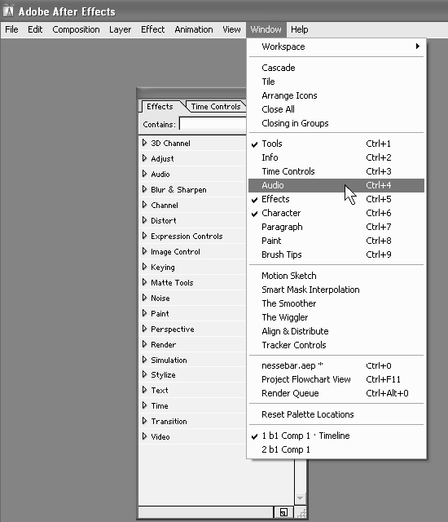Expand the 3D Channel effects category
The width and height of the screenshot is (448, 522).
144,143
